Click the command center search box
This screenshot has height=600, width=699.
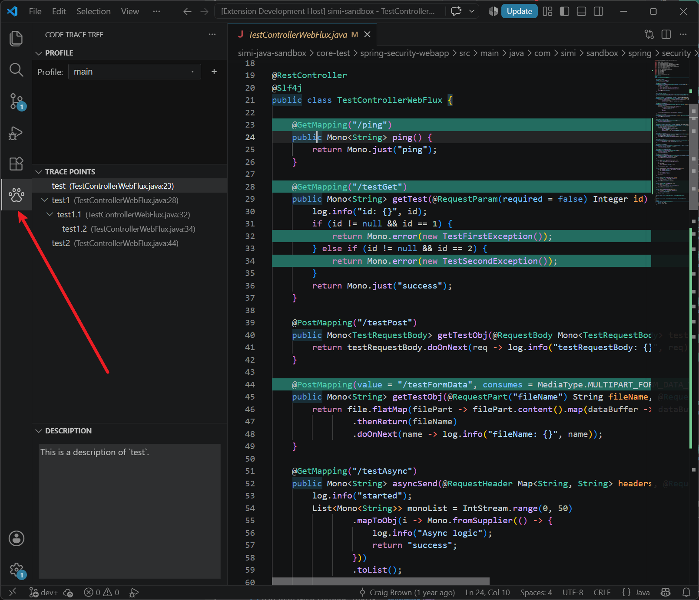coord(329,11)
